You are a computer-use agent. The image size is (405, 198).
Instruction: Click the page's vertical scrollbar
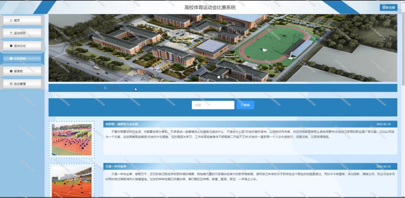point(403,99)
